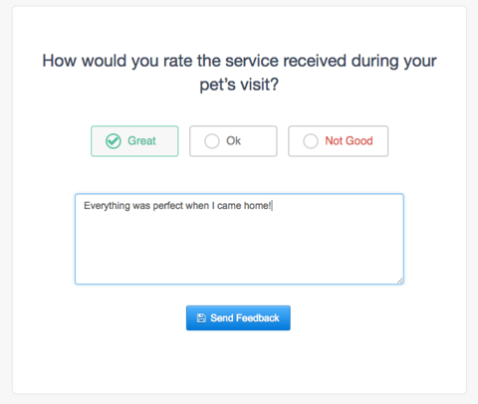
Task: Select the empty radio circle next to Ok
Action: 212,141
